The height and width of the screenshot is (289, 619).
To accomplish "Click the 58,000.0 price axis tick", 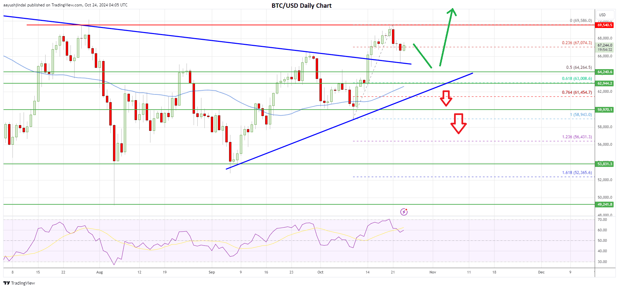I will pyautogui.click(x=605, y=127).
